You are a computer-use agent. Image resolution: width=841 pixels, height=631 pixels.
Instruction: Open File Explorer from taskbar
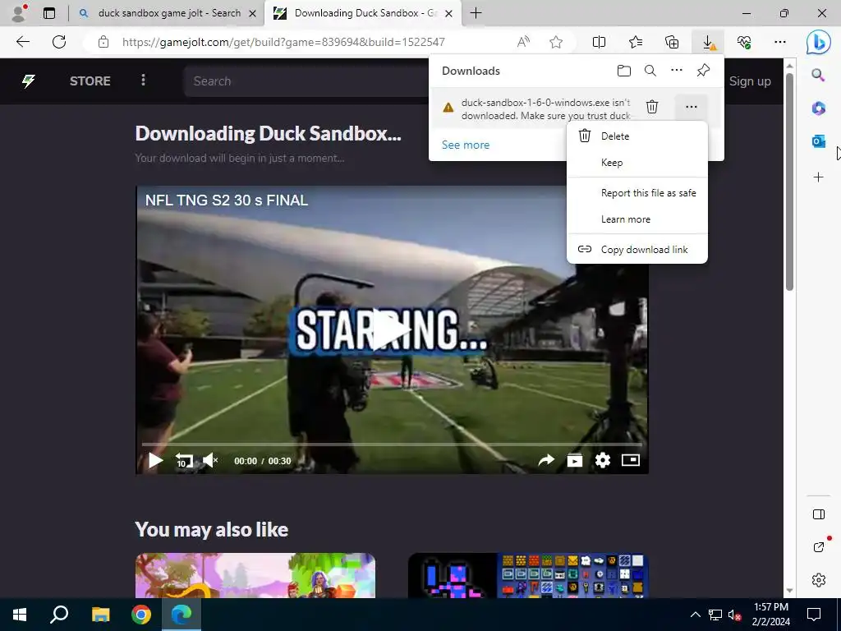click(100, 615)
